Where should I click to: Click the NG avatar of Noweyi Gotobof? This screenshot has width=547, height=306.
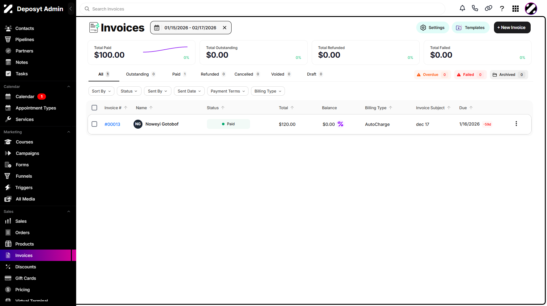[138, 124]
